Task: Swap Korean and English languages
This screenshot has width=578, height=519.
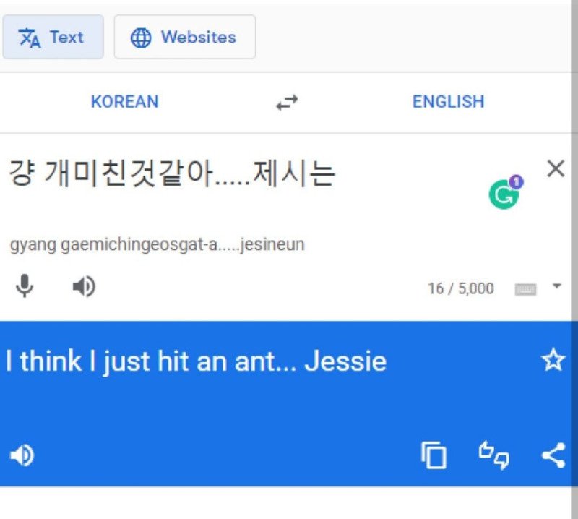Action: [x=287, y=102]
